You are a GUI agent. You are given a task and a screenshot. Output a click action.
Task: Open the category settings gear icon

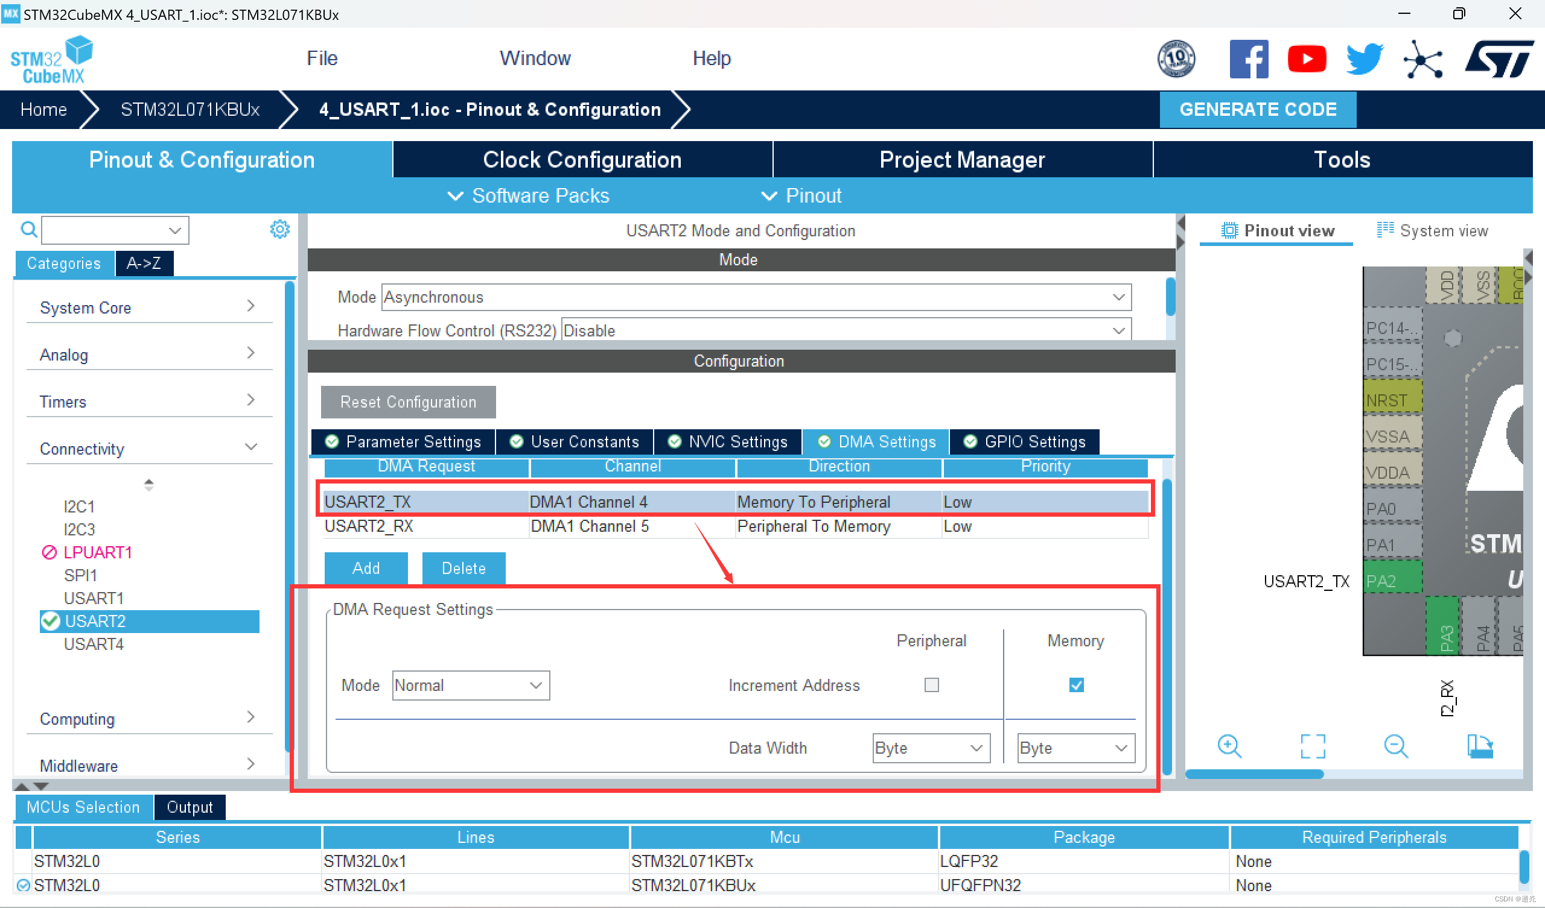pyautogui.click(x=279, y=229)
